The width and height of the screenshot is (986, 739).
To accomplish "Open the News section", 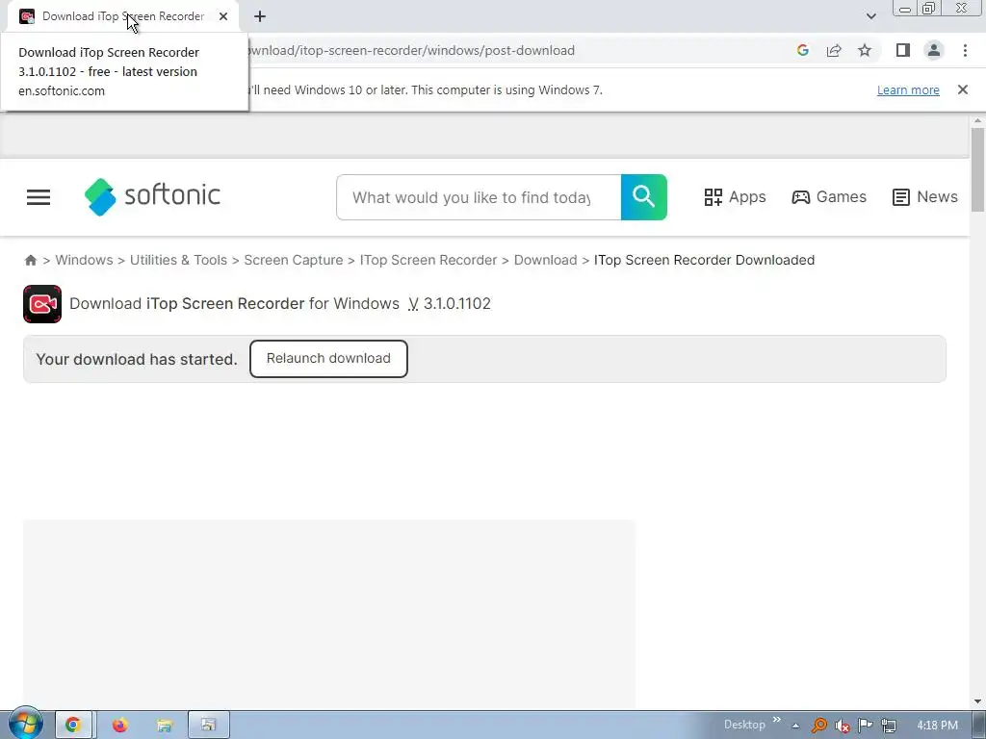I will coord(924,197).
